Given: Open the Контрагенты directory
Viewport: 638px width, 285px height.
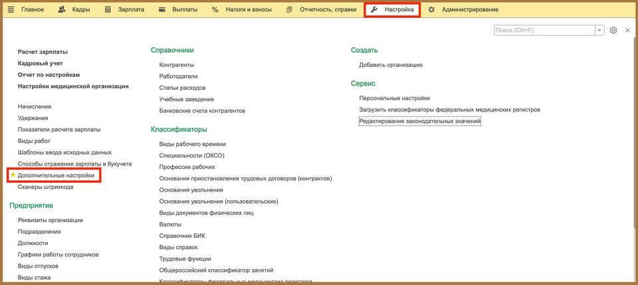Looking at the screenshot, I should [177, 65].
